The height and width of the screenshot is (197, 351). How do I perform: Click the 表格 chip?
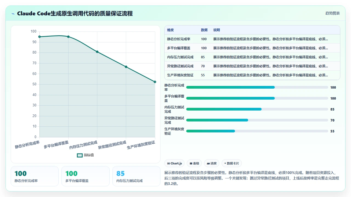[x=194, y=163]
